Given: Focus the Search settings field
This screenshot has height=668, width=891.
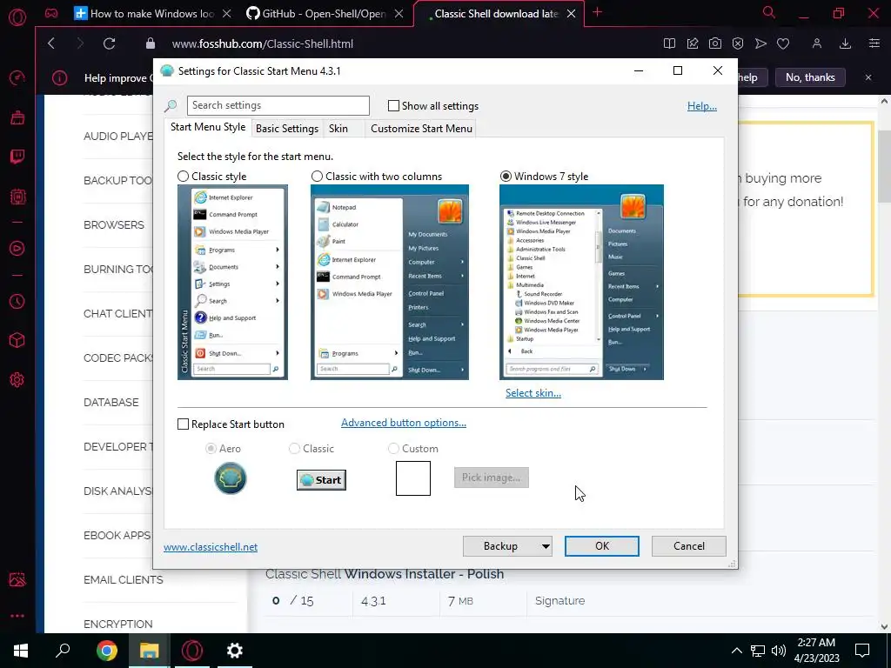Looking at the screenshot, I should click(278, 105).
